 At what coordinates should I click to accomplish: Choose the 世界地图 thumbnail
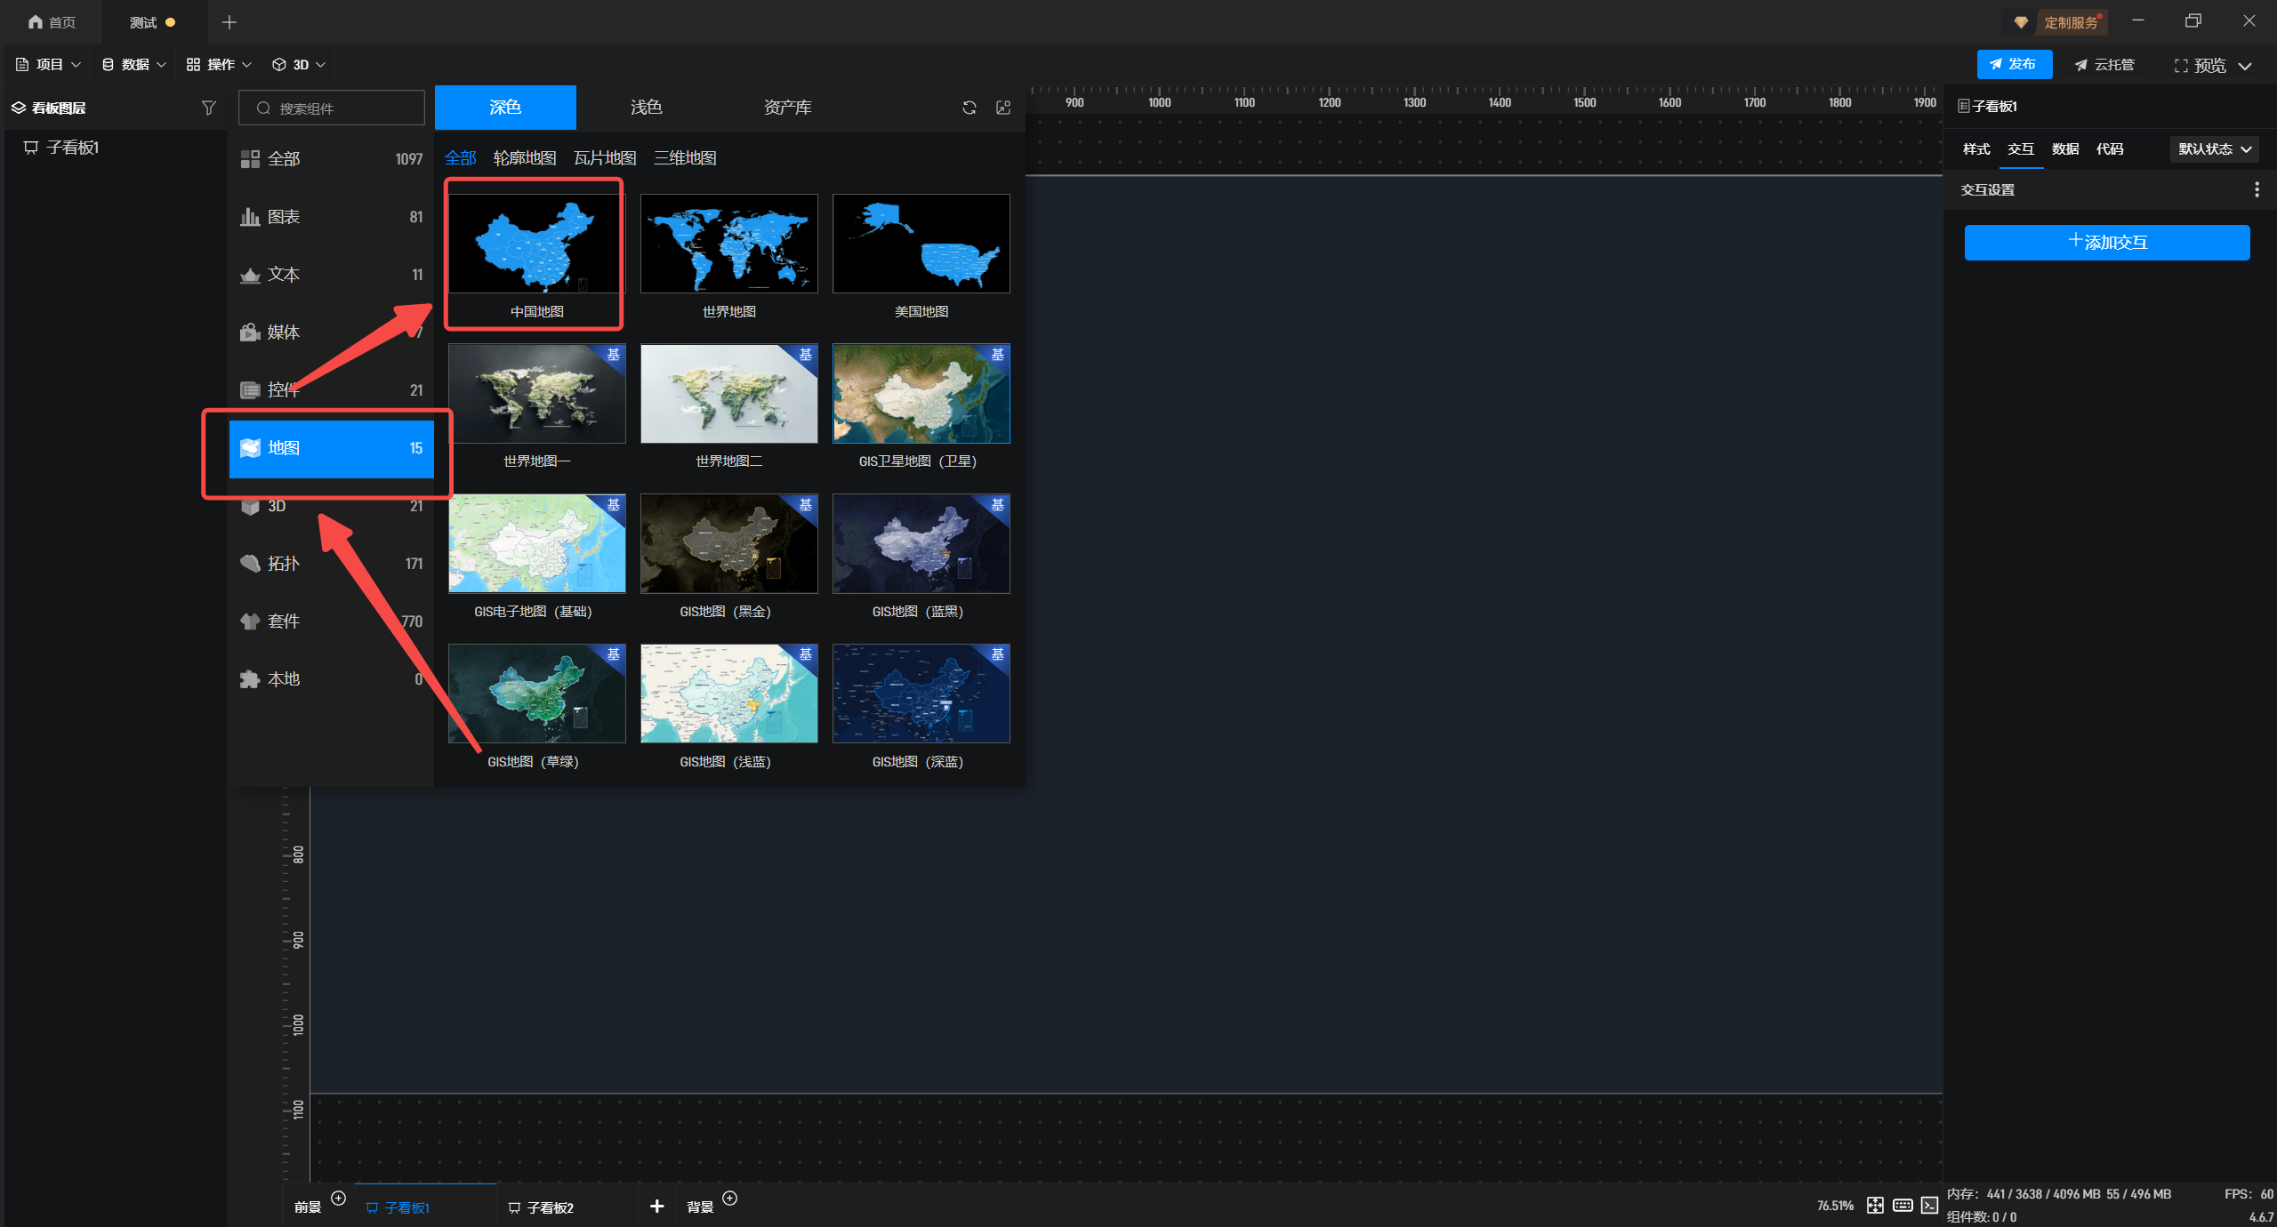point(728,244)
